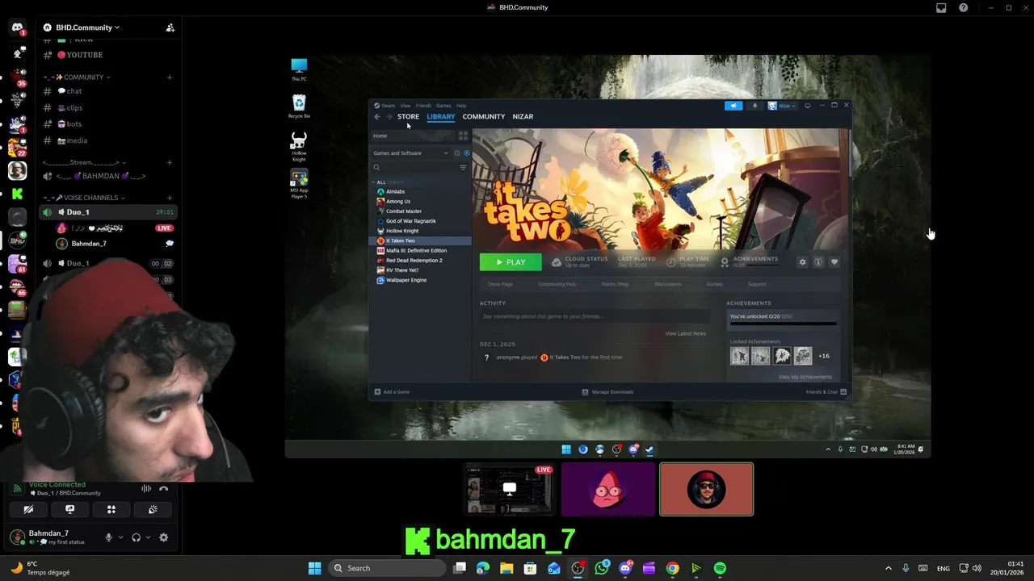1034x581 pixels.
Task: Open microphone input options chevron
Action: click(x=120, y=537)
